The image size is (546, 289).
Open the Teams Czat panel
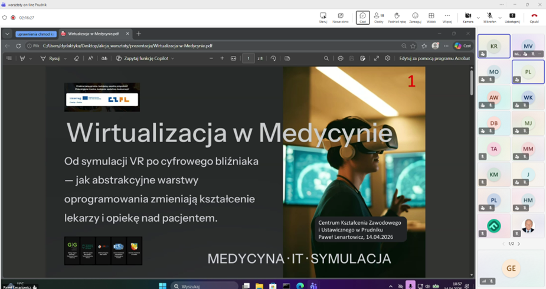click(x=362, y=17)
